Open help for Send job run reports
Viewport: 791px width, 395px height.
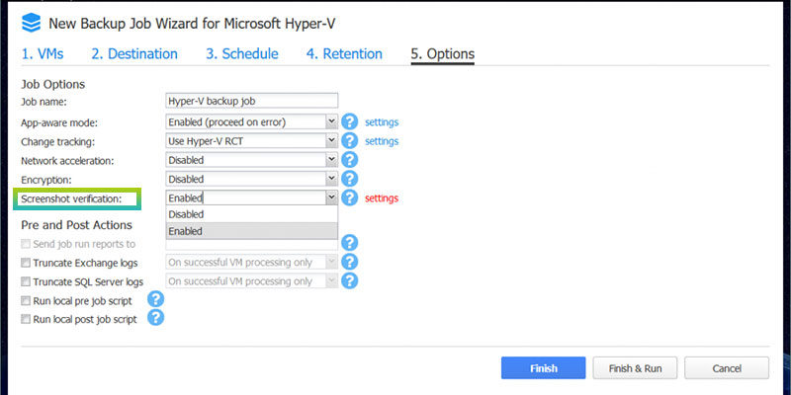349,243
